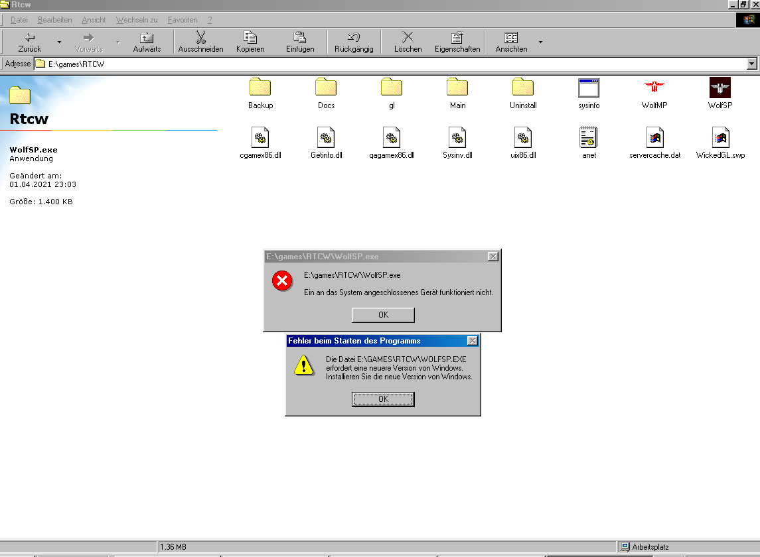Click the Ansichten views toolbar button
Screen dimensions: 760x557
pos(511,42)
